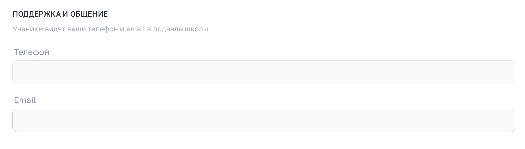Click the Email field label
525x149 pixels.
(x=25, y=100)
